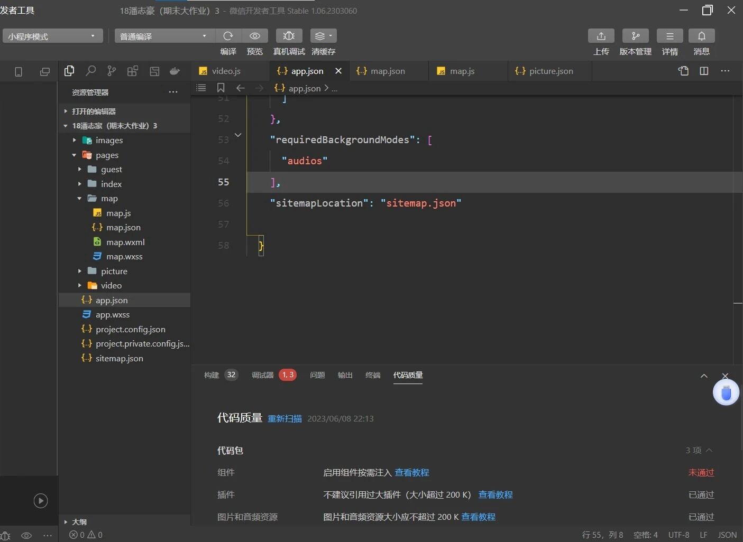Expand the outline section at bottom
The height and width of the screenshot is (542, 743).
click(x=124, y=522)
